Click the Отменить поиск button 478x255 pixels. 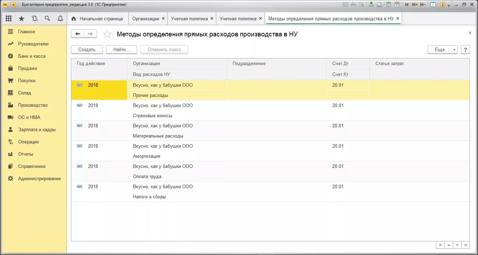164,50
